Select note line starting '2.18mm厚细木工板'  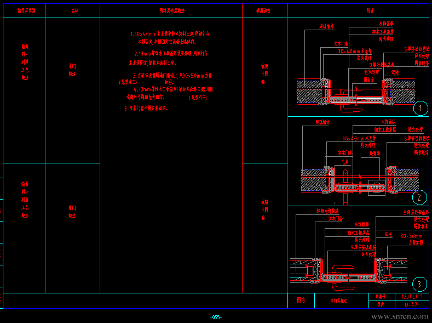171,54
